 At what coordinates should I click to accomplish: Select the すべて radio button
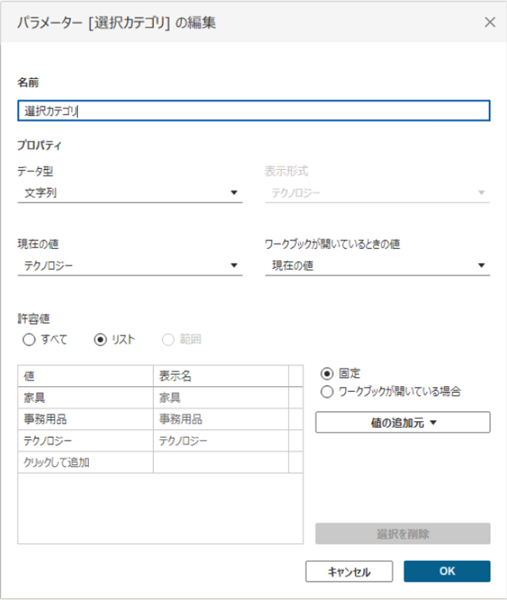coord(30,340)
